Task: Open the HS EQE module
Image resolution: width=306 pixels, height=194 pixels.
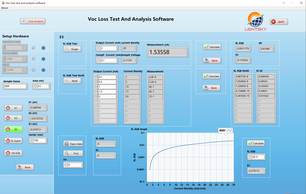Action: click(13, 152)
